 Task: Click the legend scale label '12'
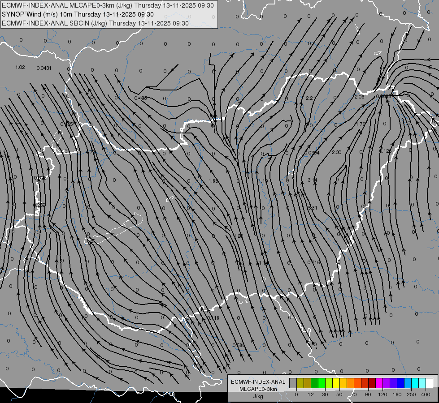point(311,394)
